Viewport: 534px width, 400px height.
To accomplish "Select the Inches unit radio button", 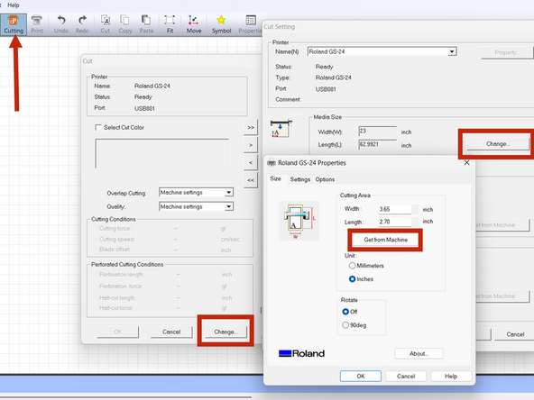I will click(x=352, y=279).
